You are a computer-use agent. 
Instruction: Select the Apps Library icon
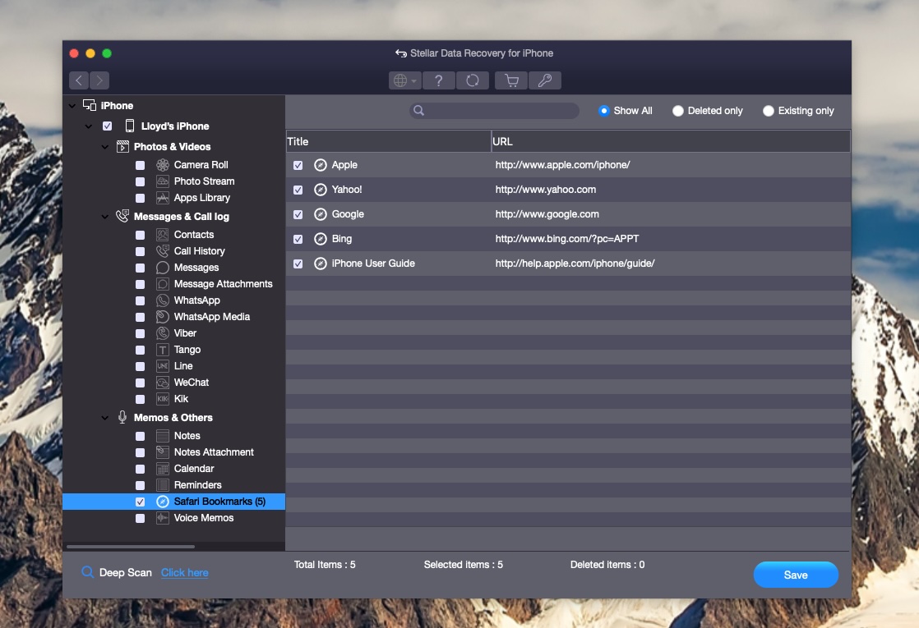(163, 198)
